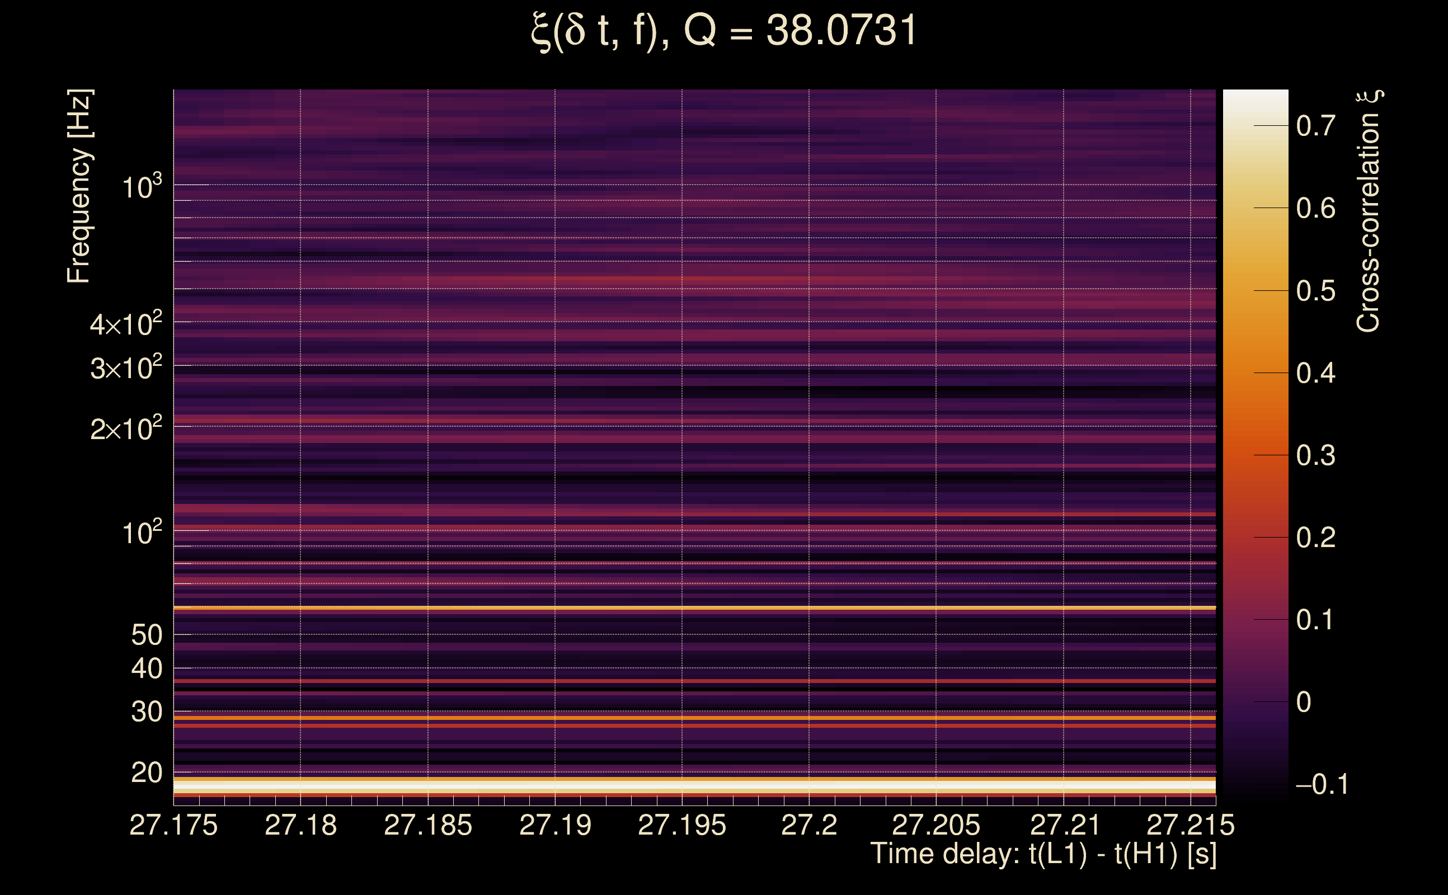Click the Time delay t(L1) - t(H1) axis label

[1043, 854]
